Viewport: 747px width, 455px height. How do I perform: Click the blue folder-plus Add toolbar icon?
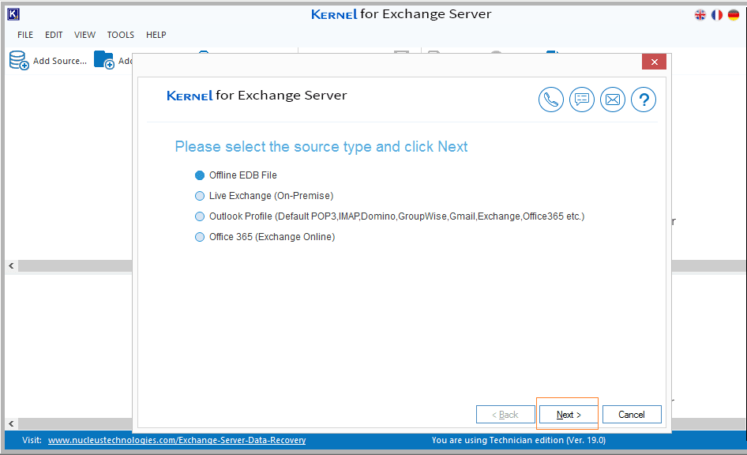click(104, 60)
